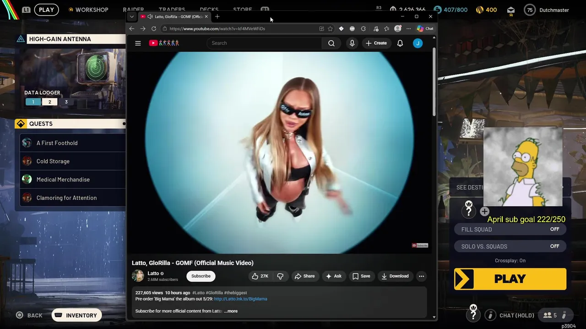Open the YouTube hamburger guide menu

[x=138, y=43]
